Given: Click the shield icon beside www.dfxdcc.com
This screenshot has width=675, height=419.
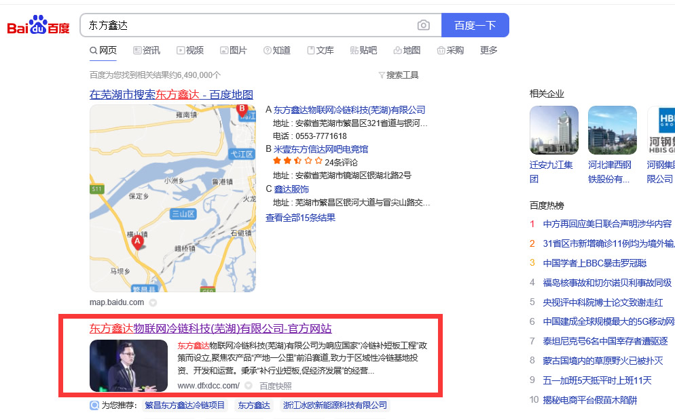Looking at the screenshot, I should (249, 386).
